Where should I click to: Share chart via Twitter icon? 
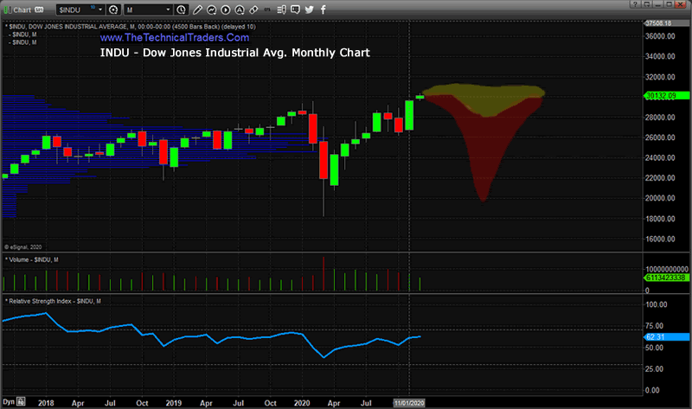(x=310, y=10)
